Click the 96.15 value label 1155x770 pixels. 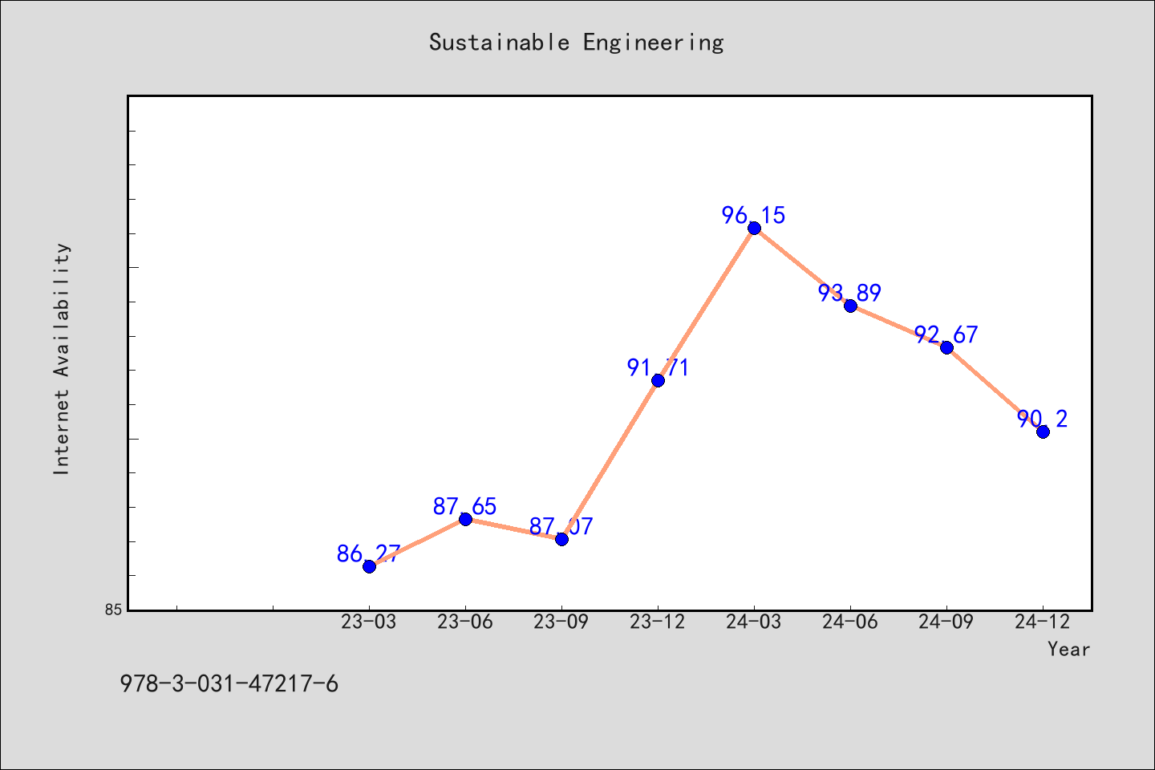click(x=753, y=215)
